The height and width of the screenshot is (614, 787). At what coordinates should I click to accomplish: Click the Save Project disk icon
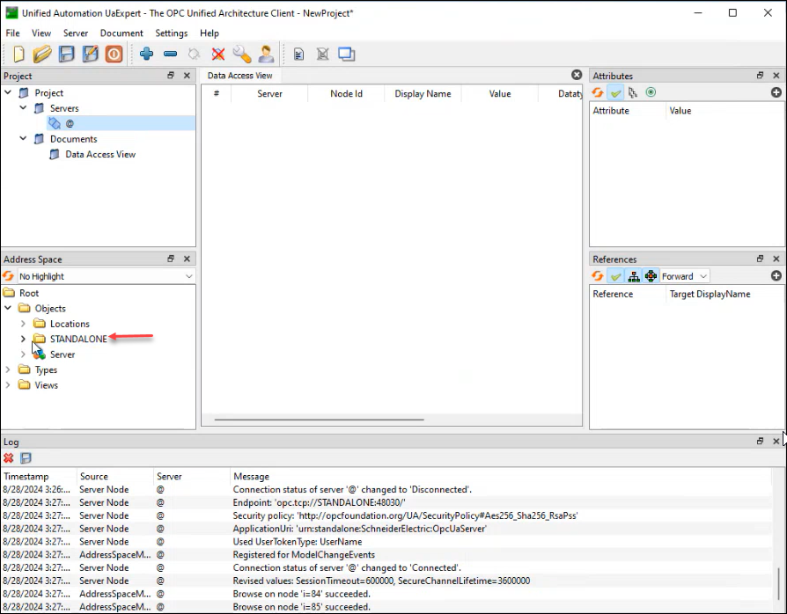(x=66, y=54)
